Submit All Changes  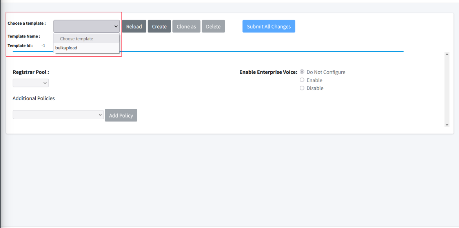(x=268, y=26)
